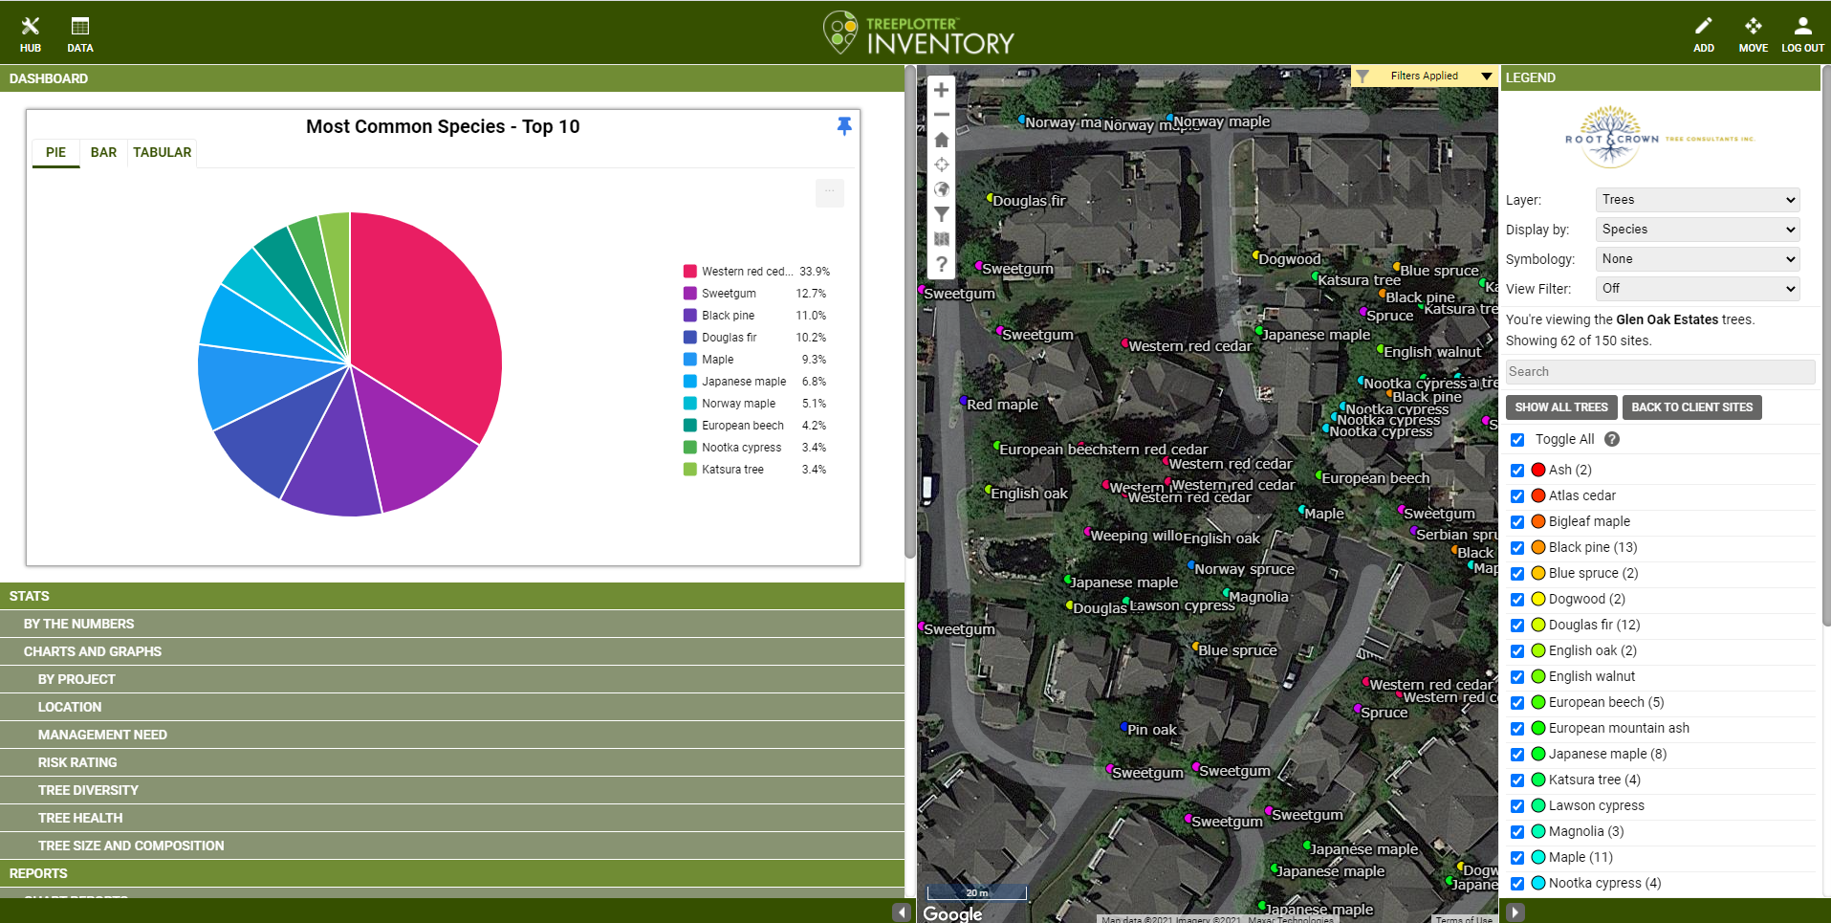This screenshot has height=923, width=1831.
Task: Zoom out on the map
Action: click(941, 115)
